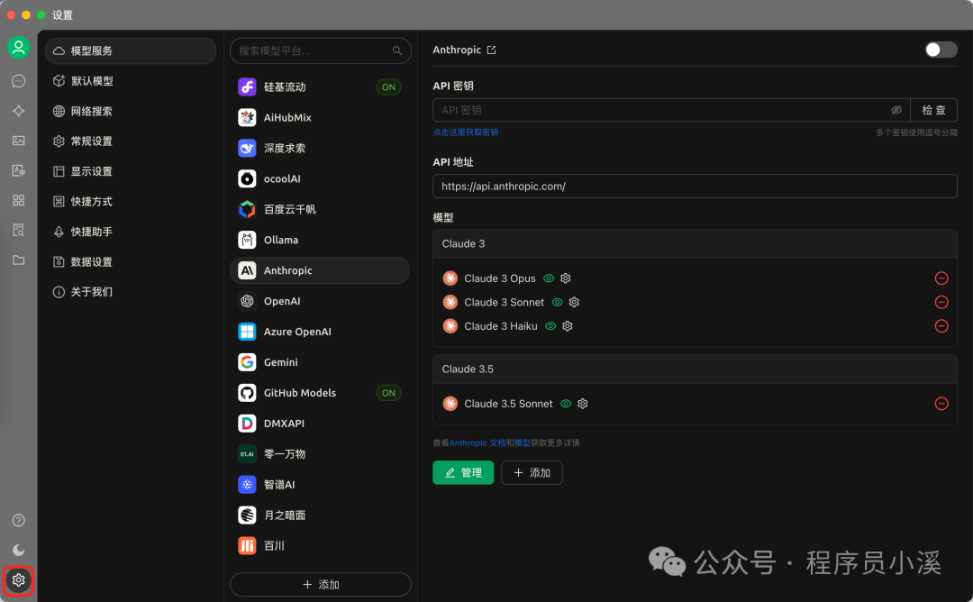Select the AiHubMix provider
Image resolution: width=973 pixels, height=602 pixels.
(320, 117)
